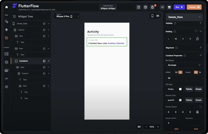Viewport: 208px width, 134px height.
Task: Click the Border Width input field
Action: 174,123
